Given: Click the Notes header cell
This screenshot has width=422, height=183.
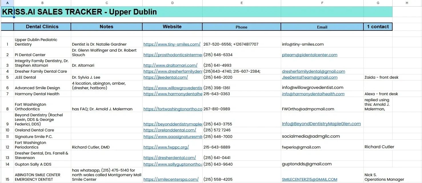Looking at the screenshot, I should [107, 27].
